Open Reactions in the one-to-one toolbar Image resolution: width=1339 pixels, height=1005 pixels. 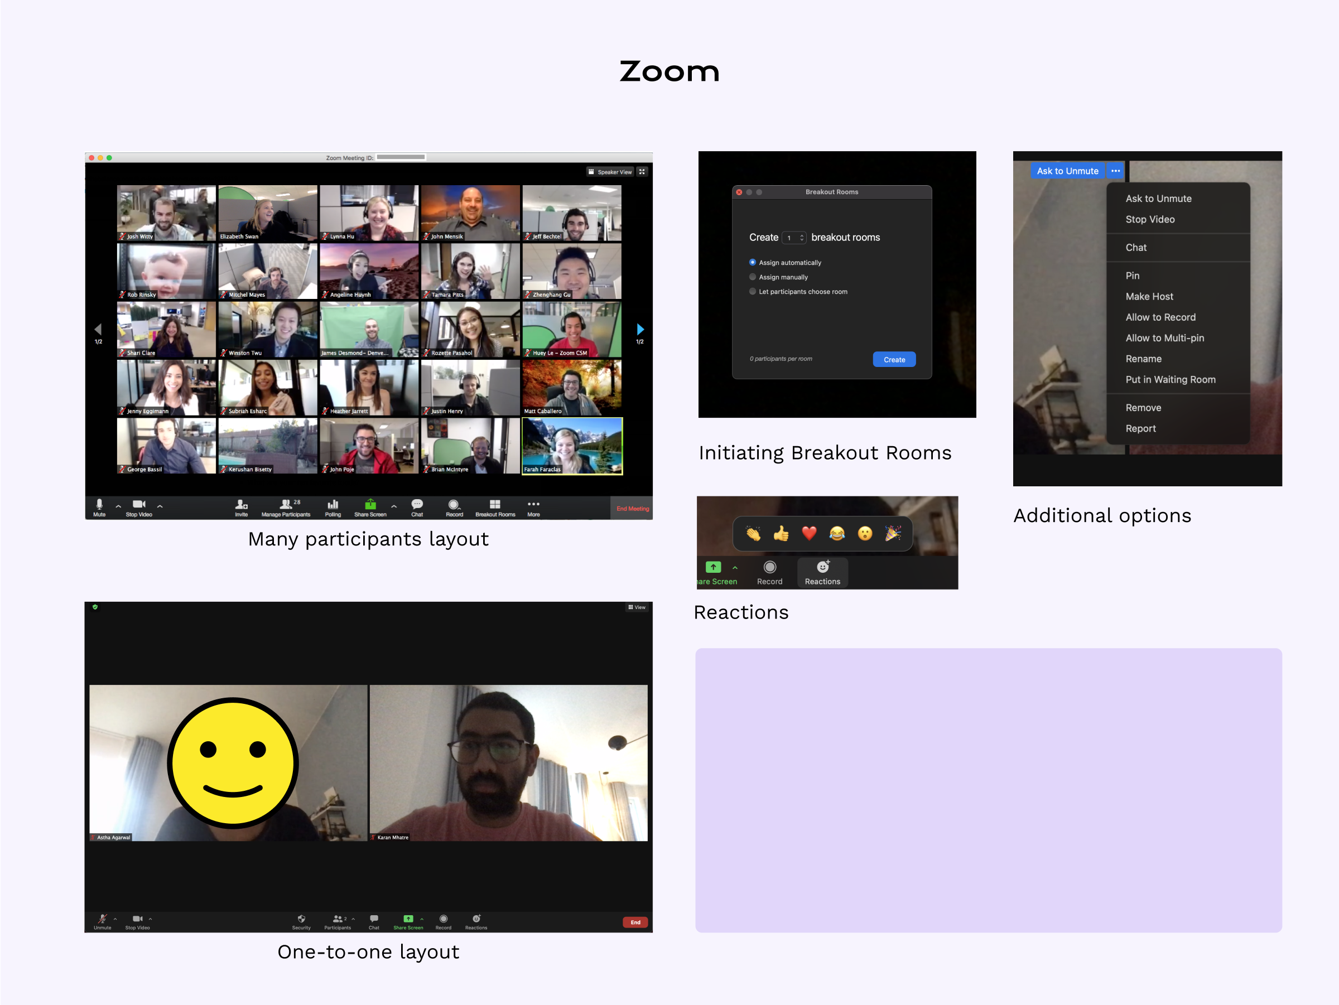pos(476,921)
